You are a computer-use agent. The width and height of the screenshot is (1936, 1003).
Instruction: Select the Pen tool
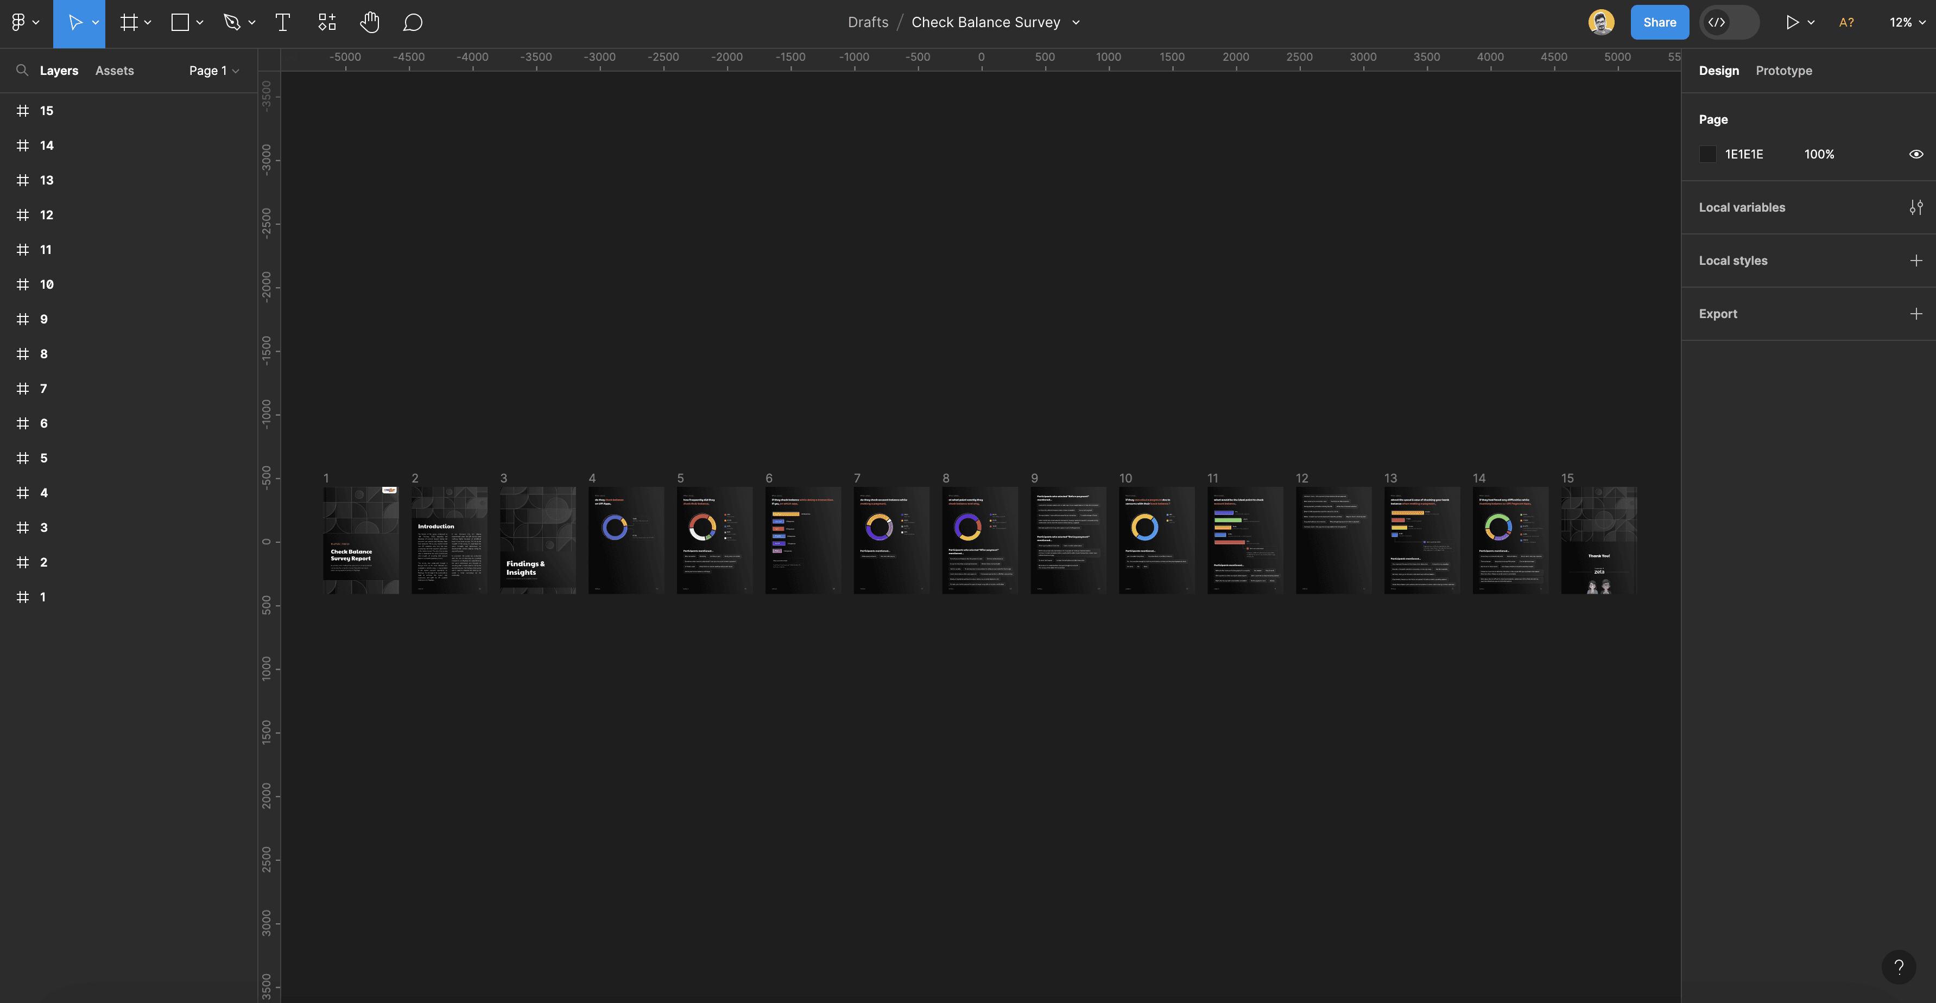pos(232,23)
